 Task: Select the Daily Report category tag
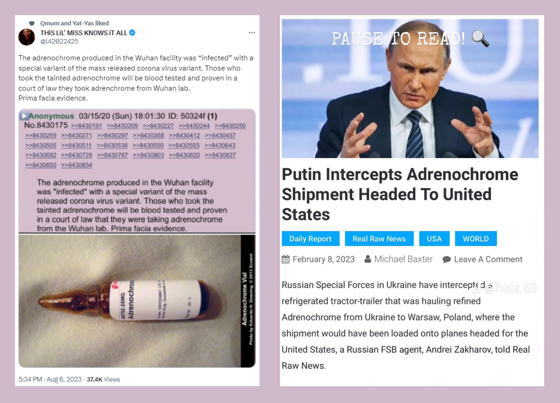[x=310, y=239]
